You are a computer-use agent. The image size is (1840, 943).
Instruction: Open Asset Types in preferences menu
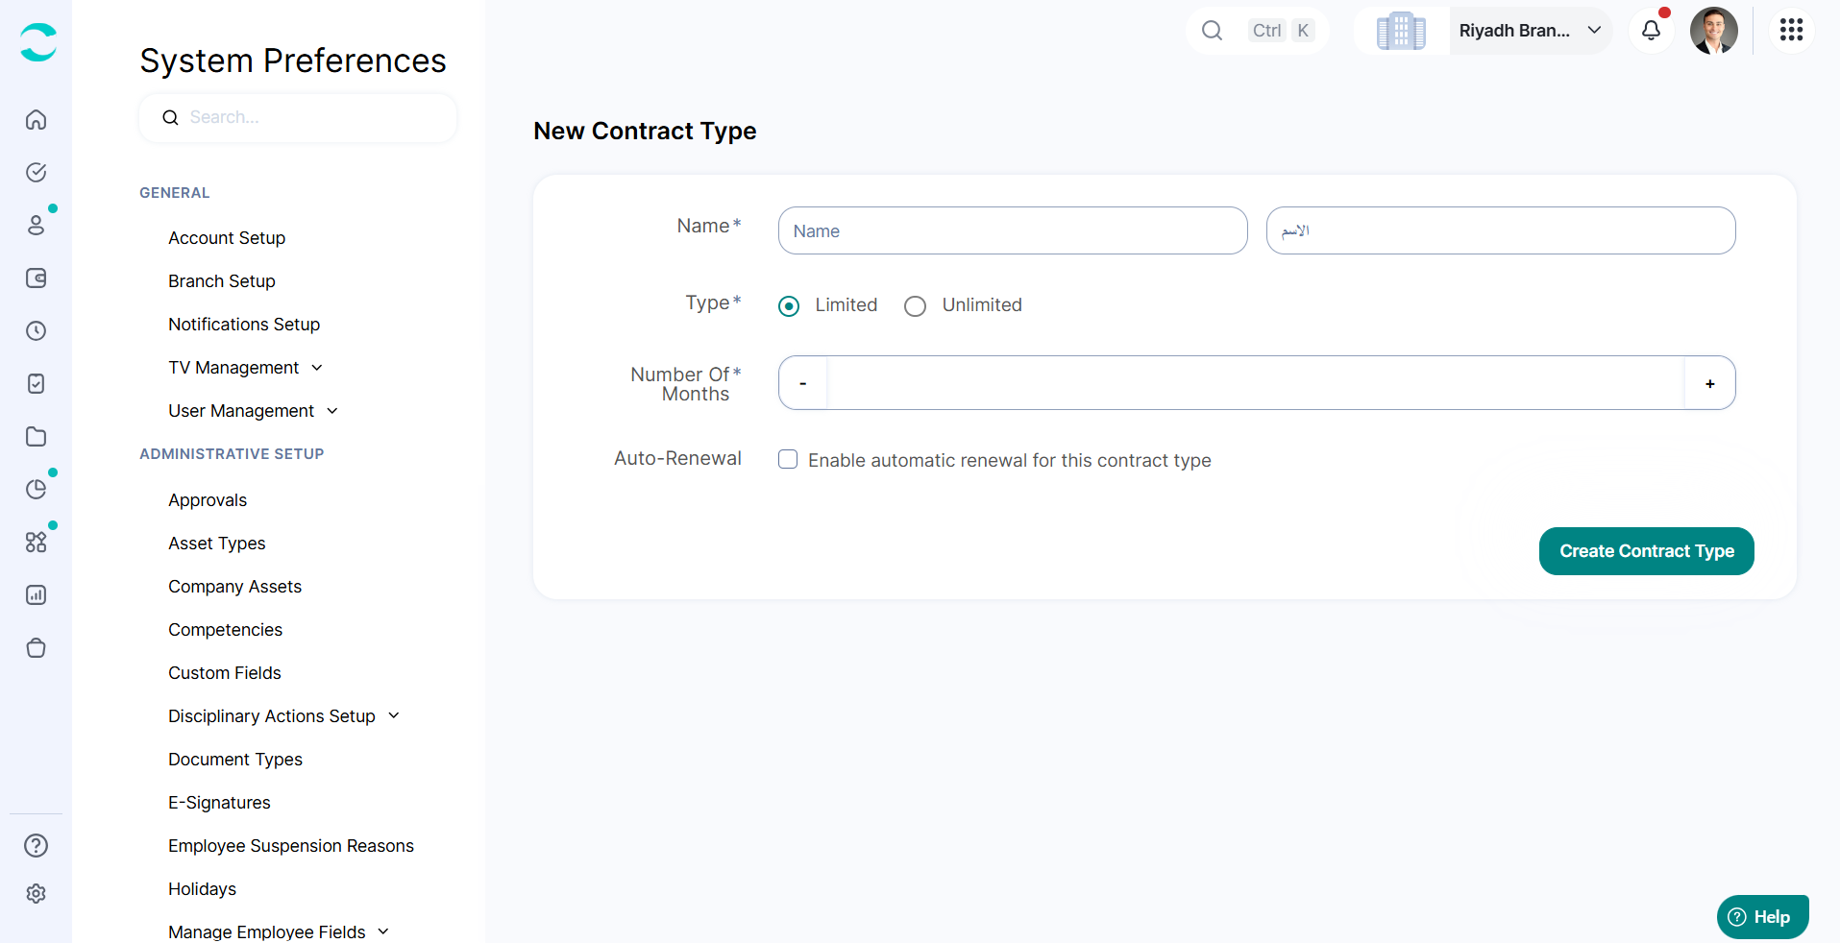click(217, 544)
